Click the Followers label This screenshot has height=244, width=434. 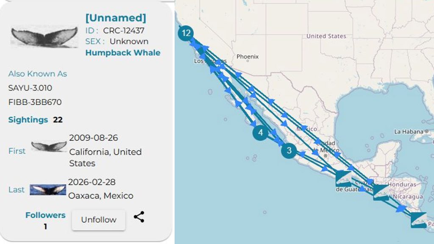pyautogui.click(x=45, y=215)
